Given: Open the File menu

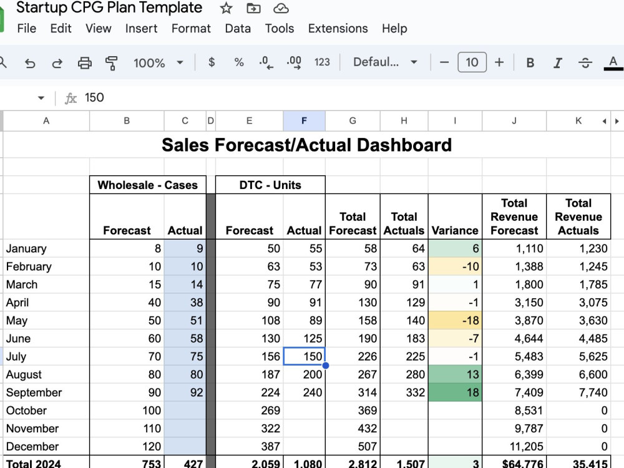Looking at the screenshot, I should 27,29.
